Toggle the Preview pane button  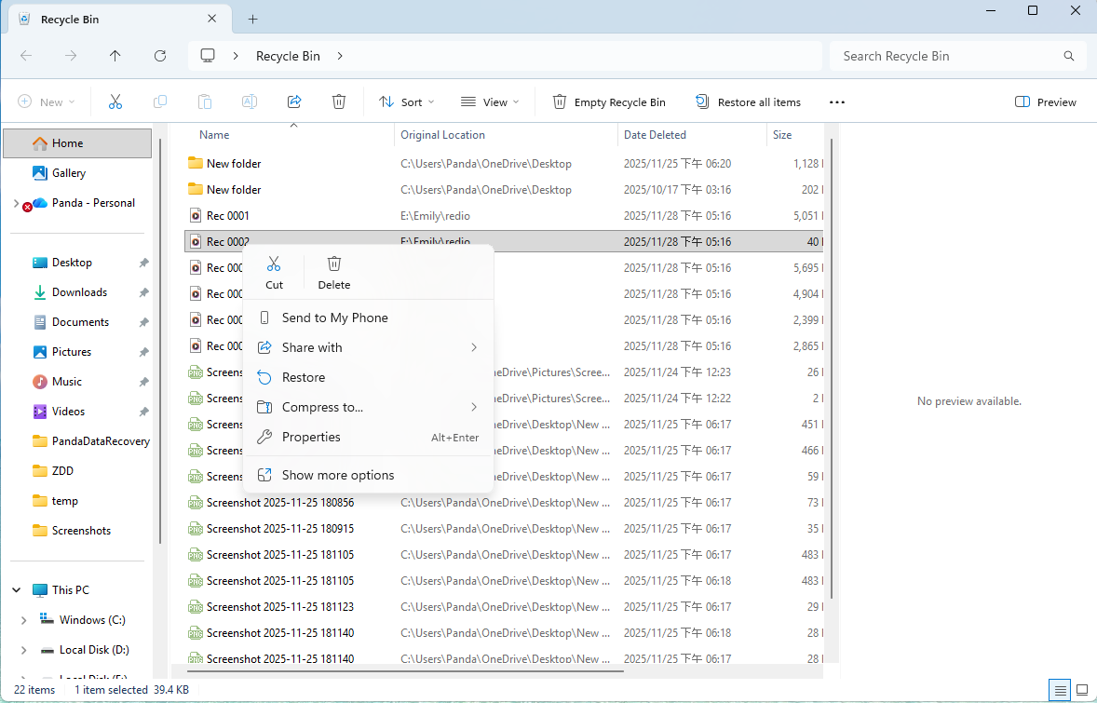[1045, 102]
